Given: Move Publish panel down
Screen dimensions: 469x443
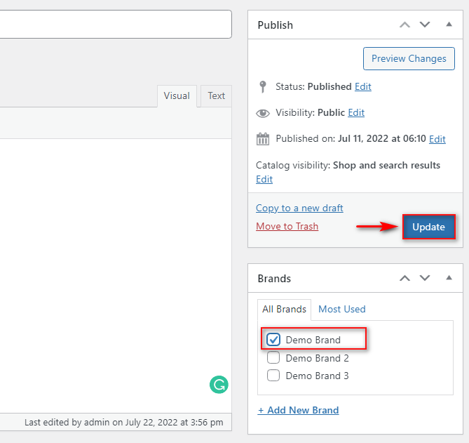Looking at the screenshot, I should point(425,25).
